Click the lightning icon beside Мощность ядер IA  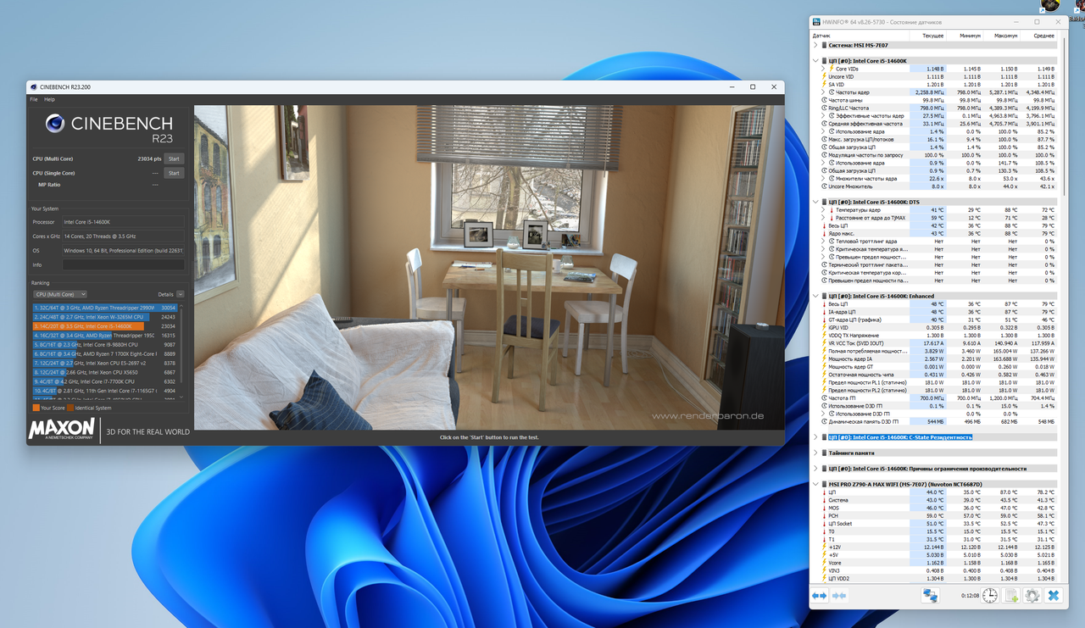pos(824,359)
